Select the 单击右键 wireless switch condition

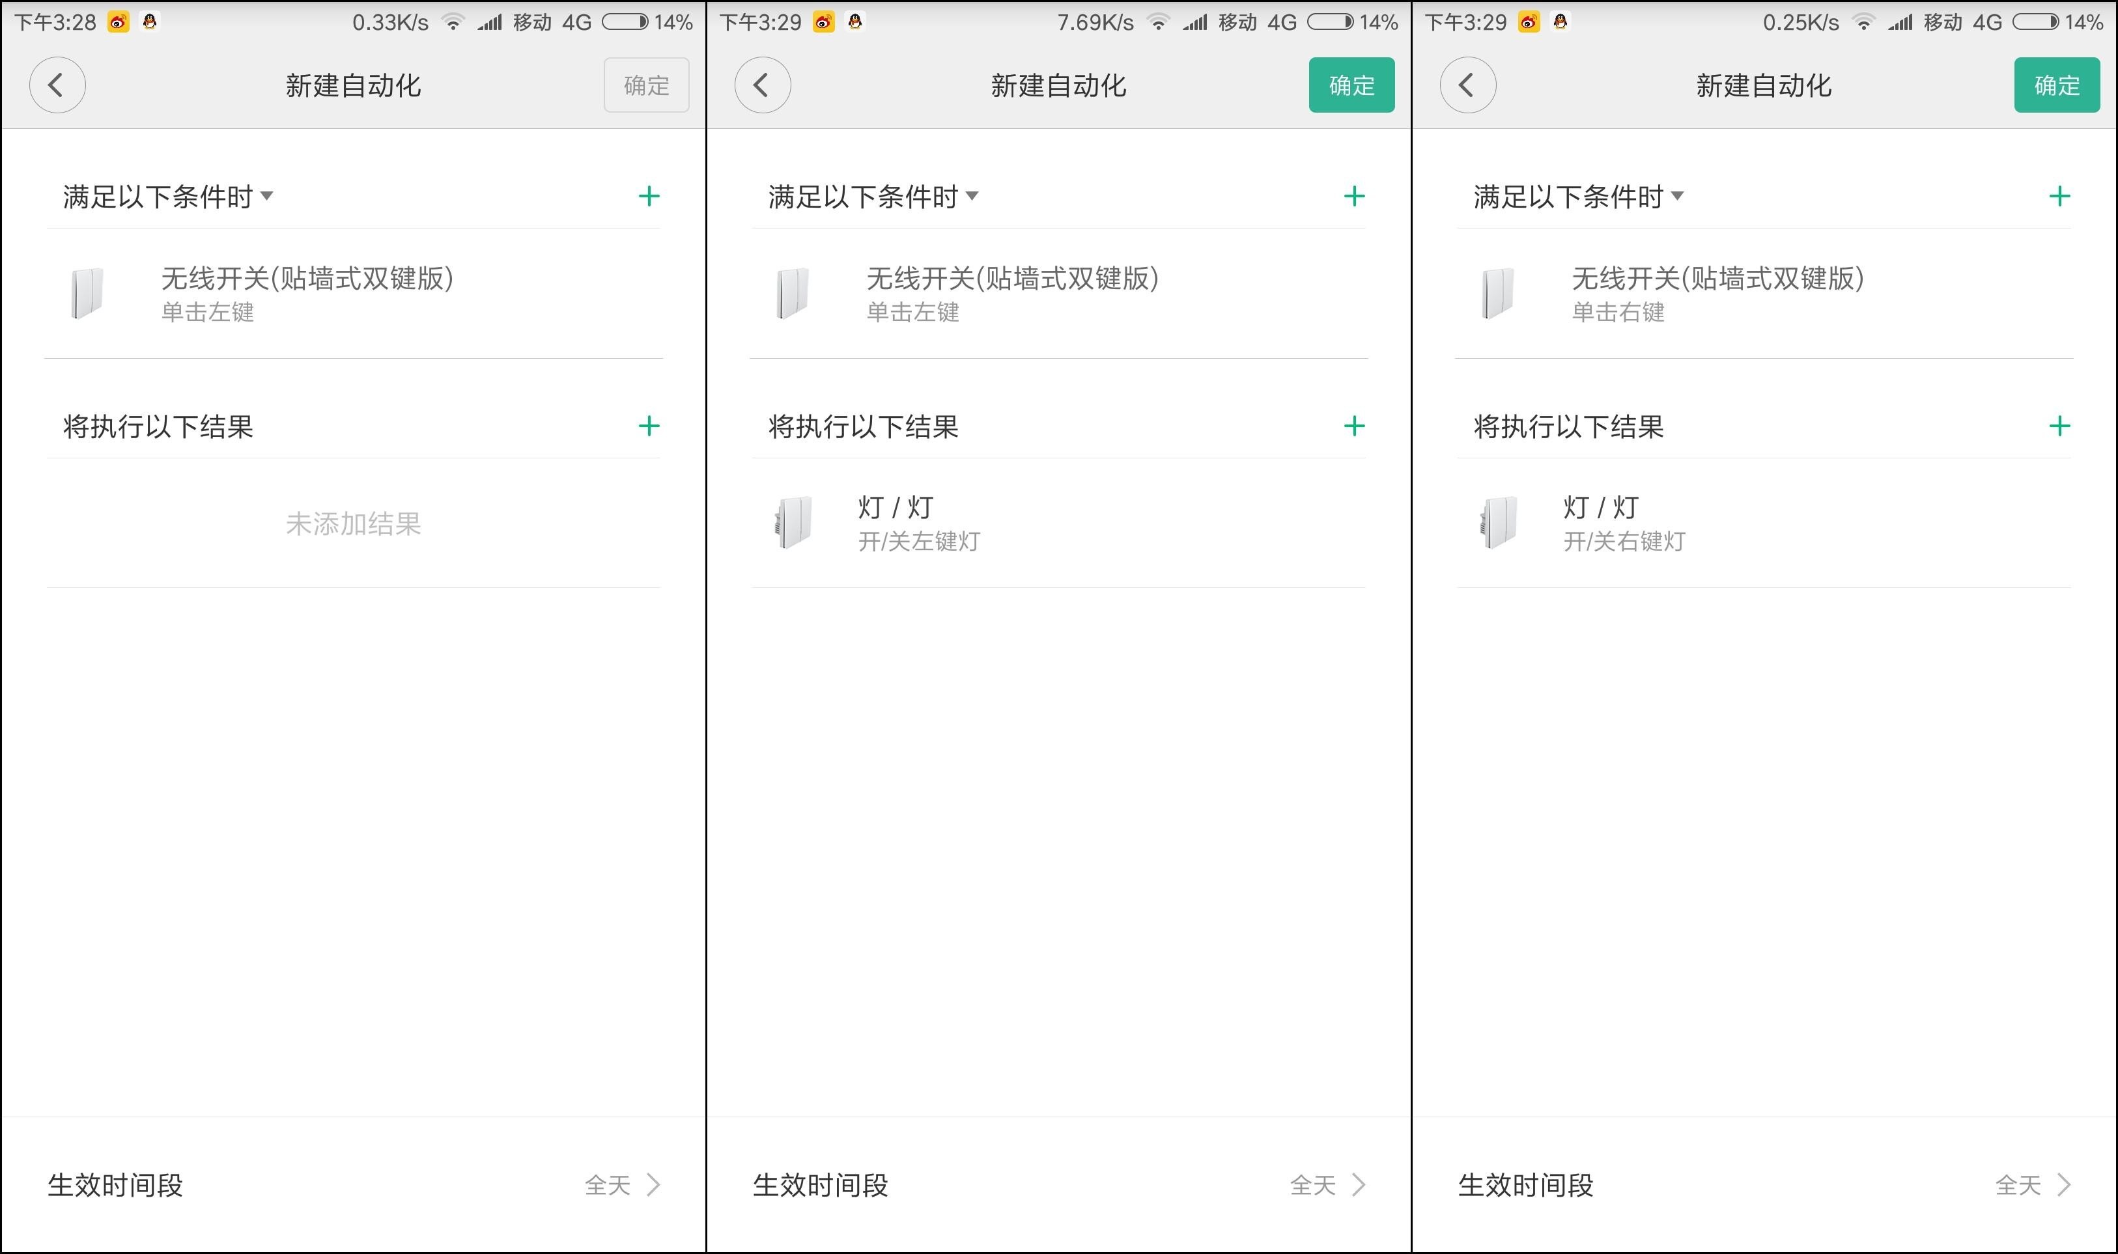(x=1766, y=295)
